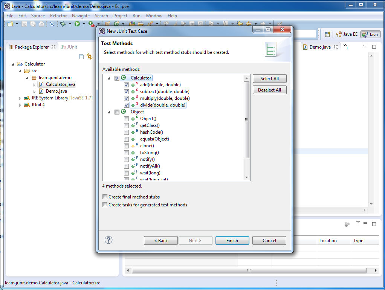Switch to the Java EE perspective
Image resolution: width=385 pixels, height=290 pixels.
(x=346, y=34)
